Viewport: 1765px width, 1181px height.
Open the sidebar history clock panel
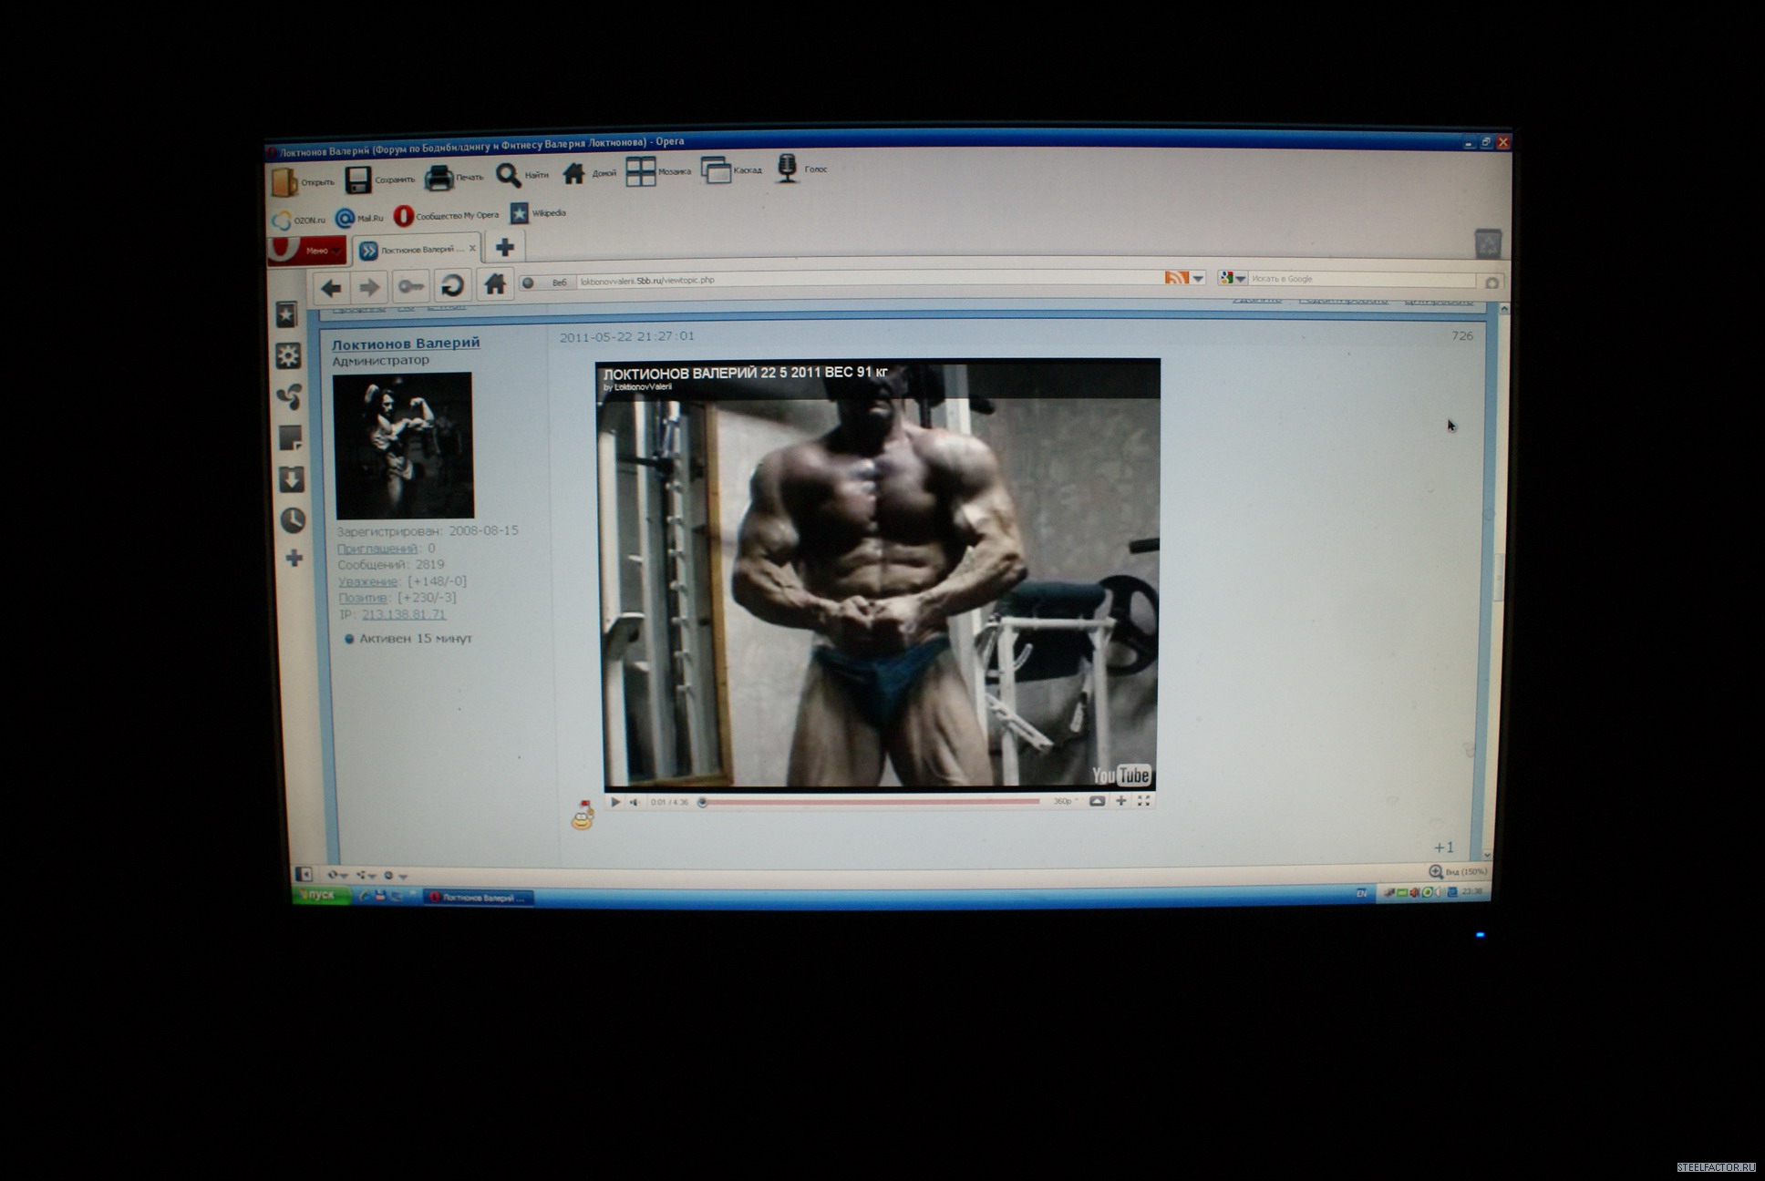point(292,520)
